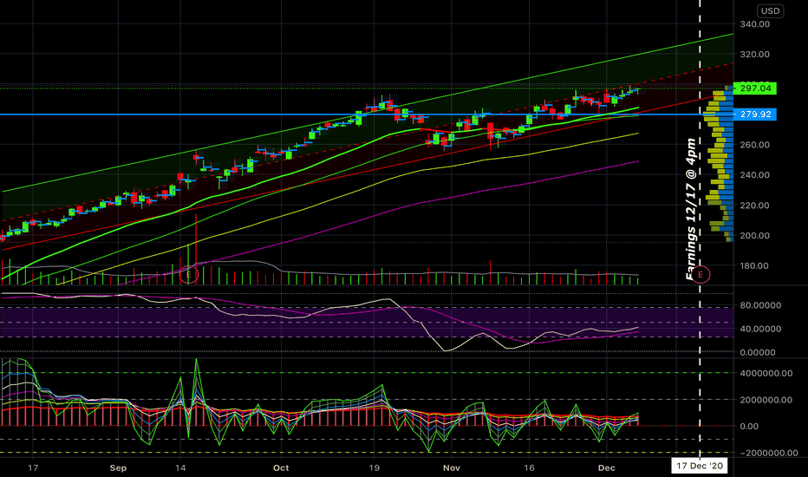Click the Oct label on time axis
This screenshot has height=477, width=808.
[x=281, y=467]
